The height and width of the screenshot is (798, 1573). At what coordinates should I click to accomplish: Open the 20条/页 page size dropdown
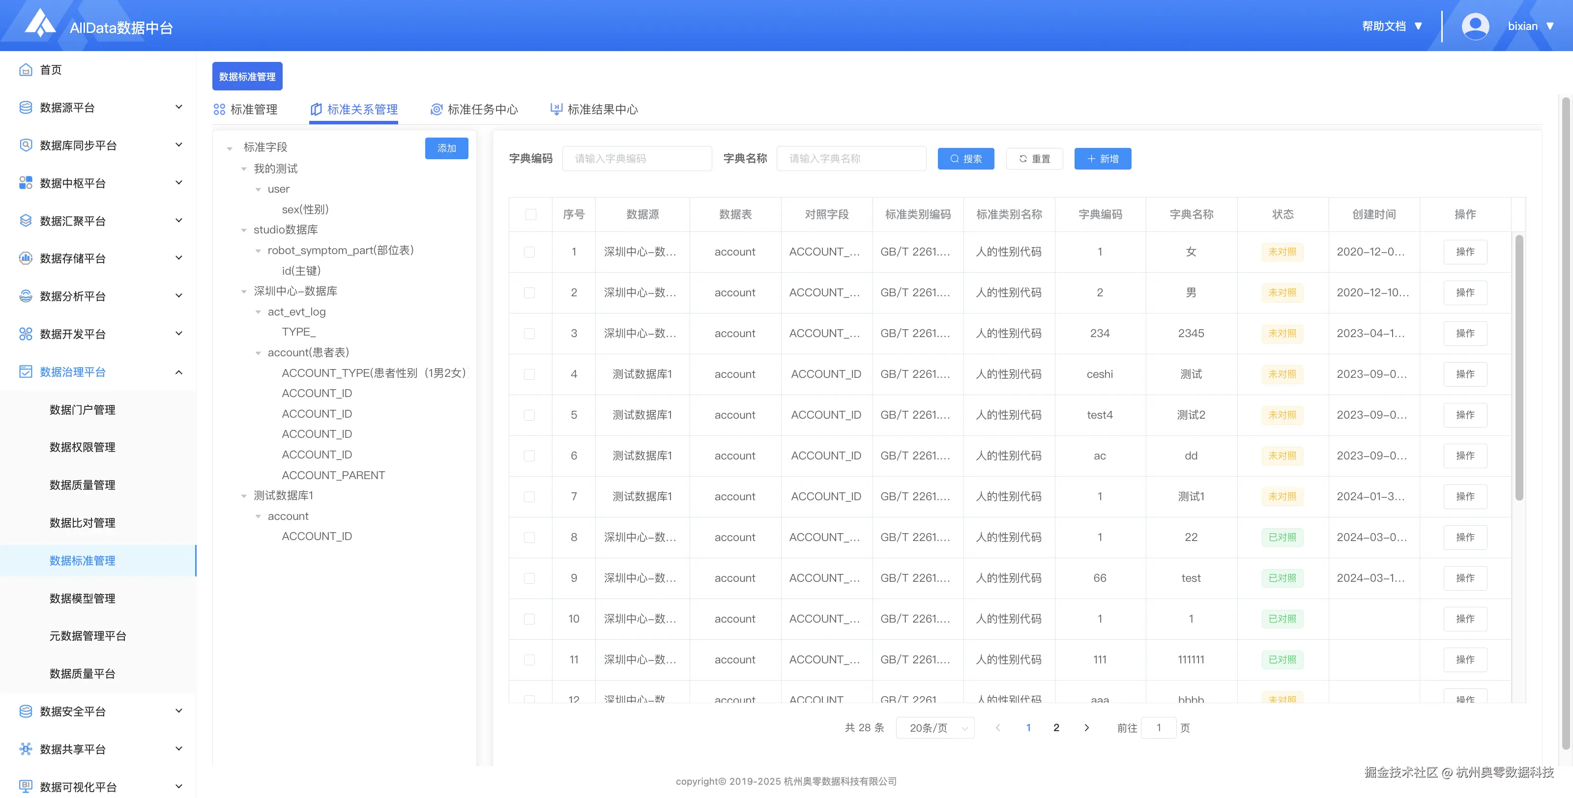click(x=935, y=728)
